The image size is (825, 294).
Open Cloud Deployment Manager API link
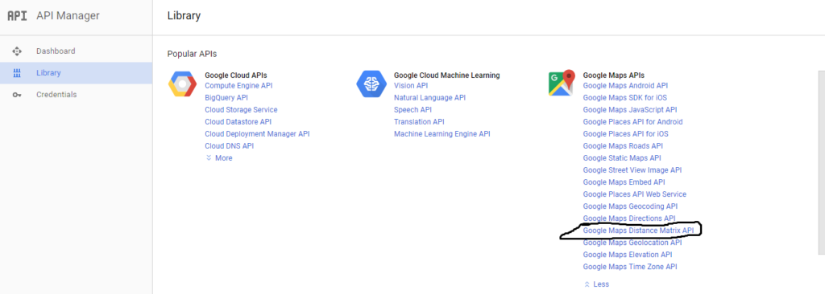257,134
